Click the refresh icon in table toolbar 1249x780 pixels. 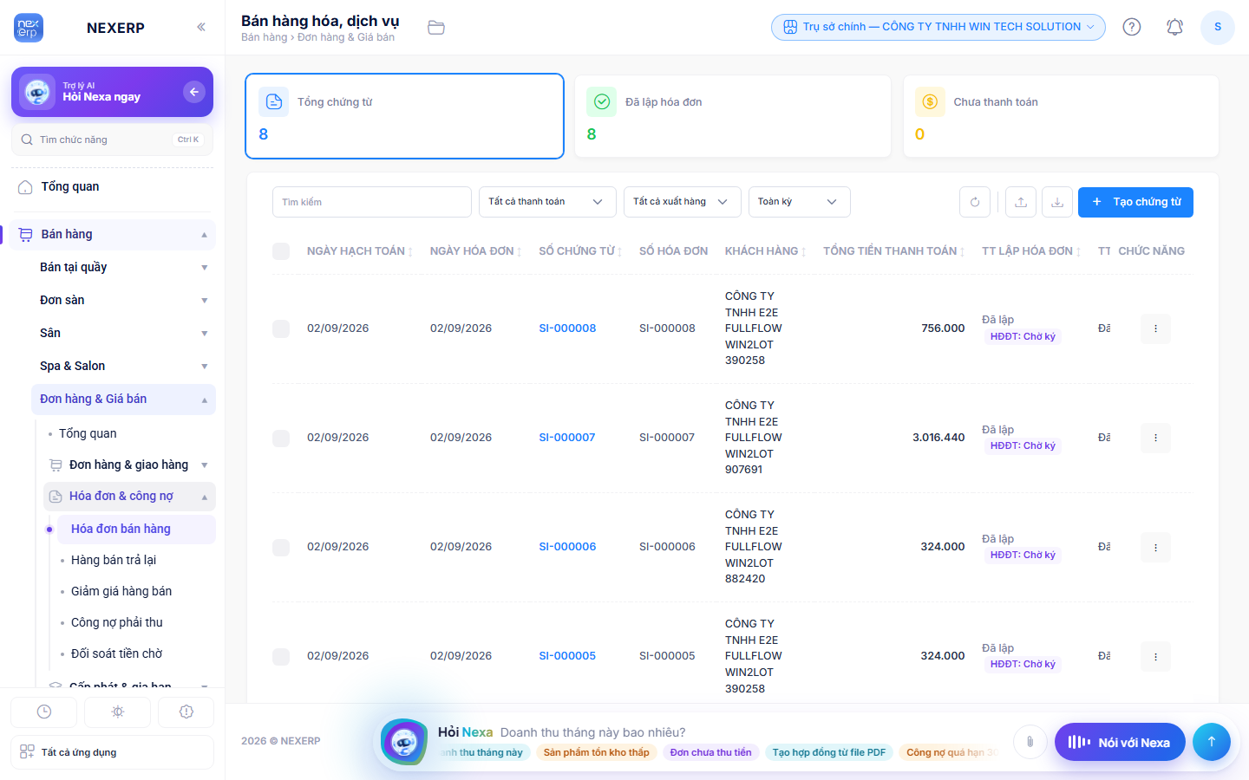click(x=975, y=202)
